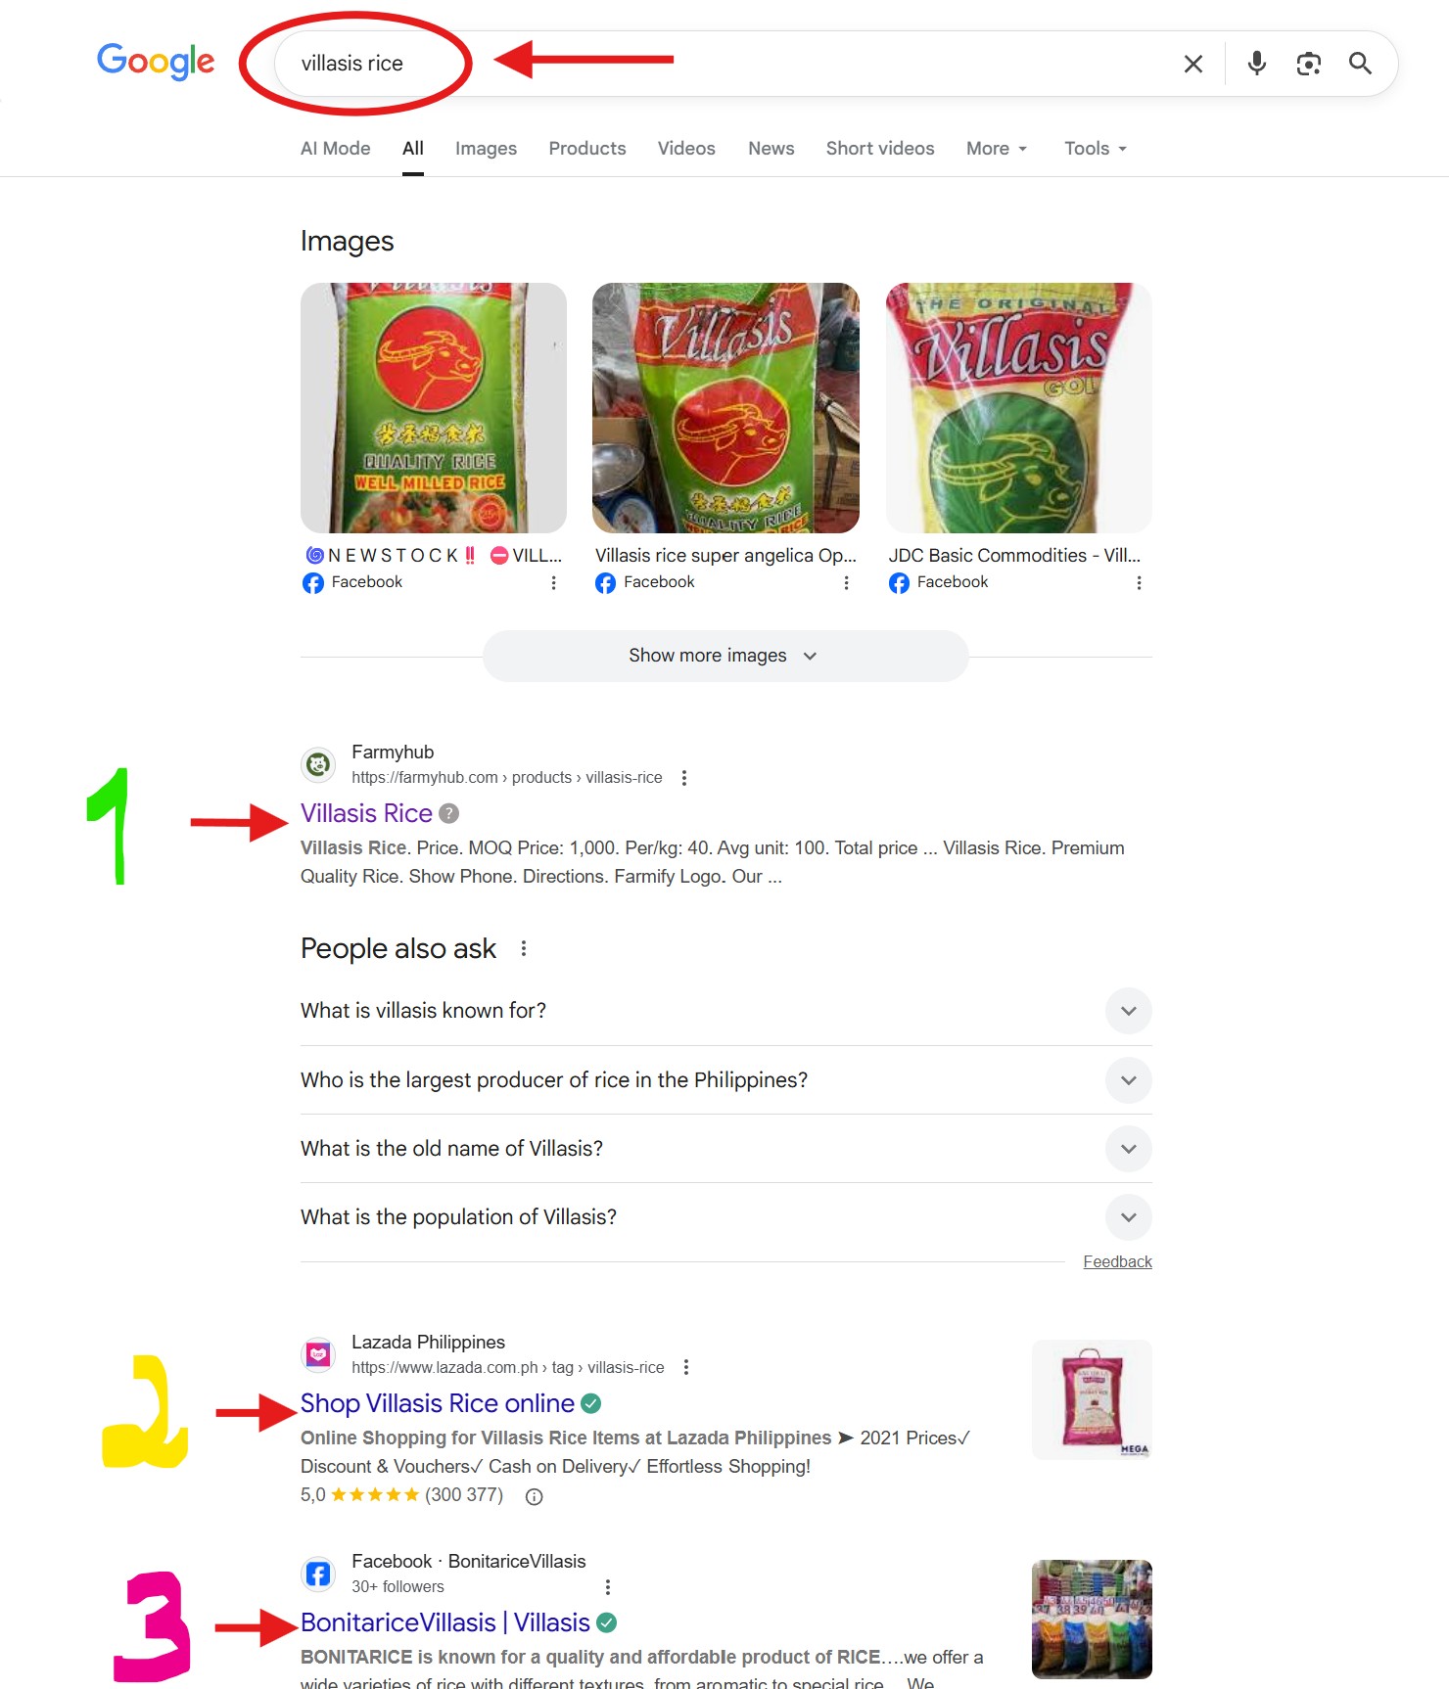Switch to the AI Mode tab

335,149
